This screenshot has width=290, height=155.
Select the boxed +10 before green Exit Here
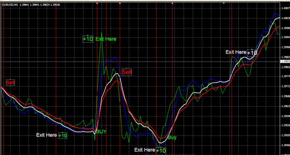[x=88, y=39]
